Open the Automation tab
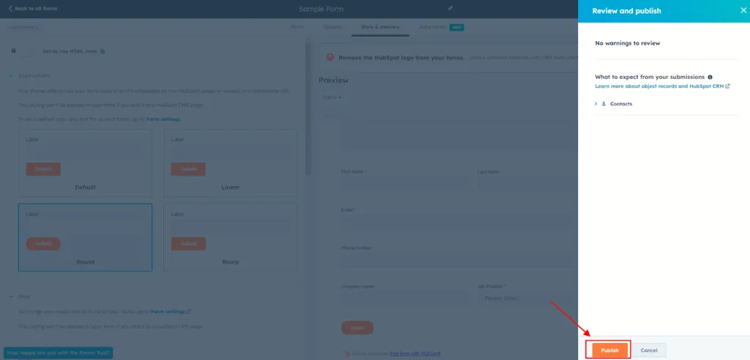This screenshot has height=360, width=750. (433, 27)
